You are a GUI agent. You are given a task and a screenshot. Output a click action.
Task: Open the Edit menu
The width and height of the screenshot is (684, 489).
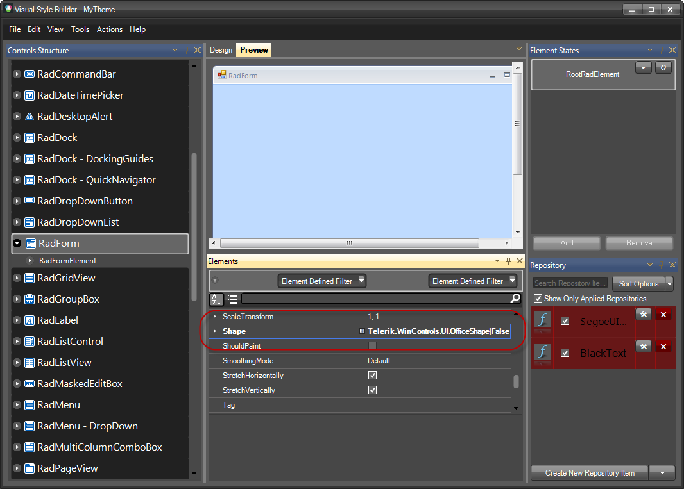(34, 29)
